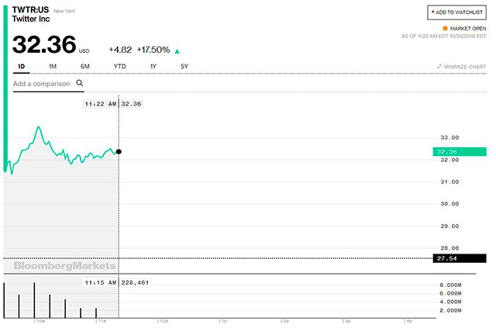Click the TWTR:US ticker heading
Image resolution: width=496 pixels, height=328 pixels.
pyautogui.click(x=30, y=10)
